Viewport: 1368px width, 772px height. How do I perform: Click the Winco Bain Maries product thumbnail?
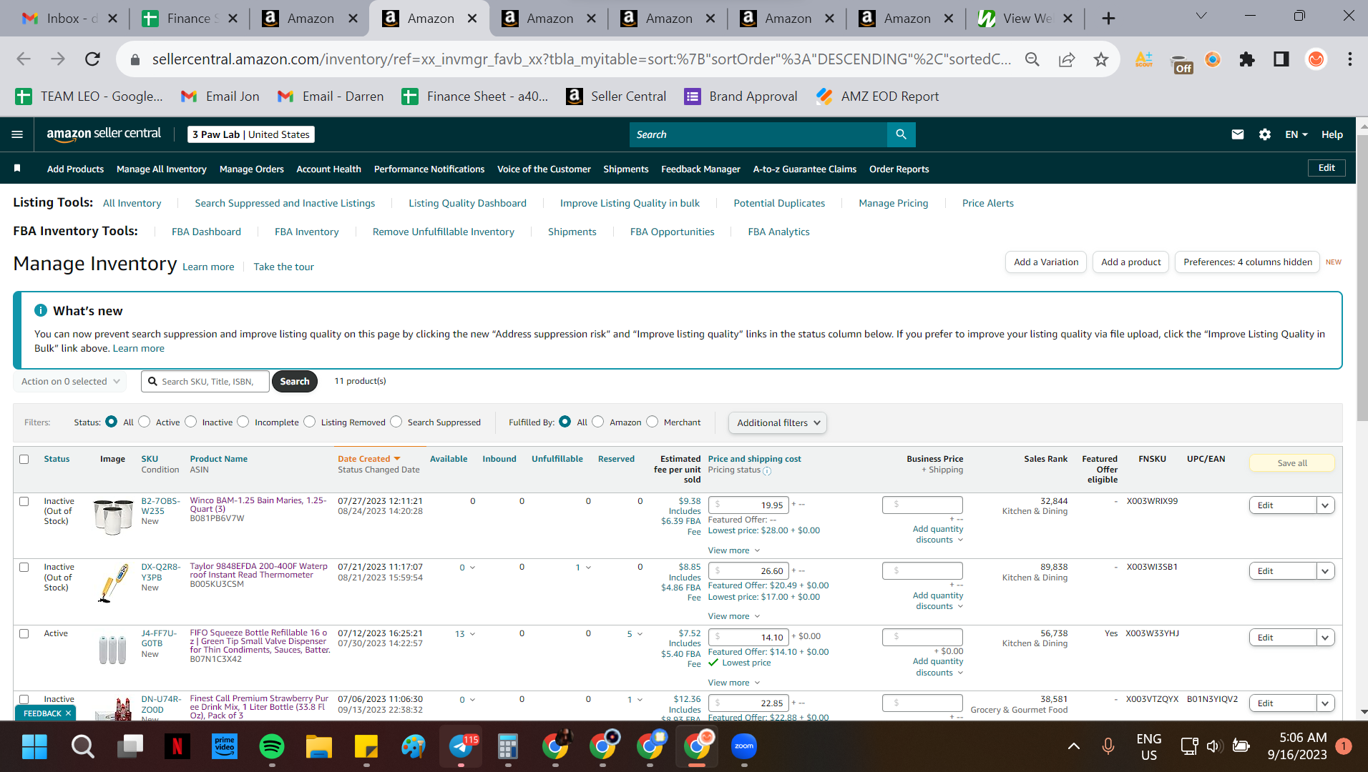(x=114, y=516)
